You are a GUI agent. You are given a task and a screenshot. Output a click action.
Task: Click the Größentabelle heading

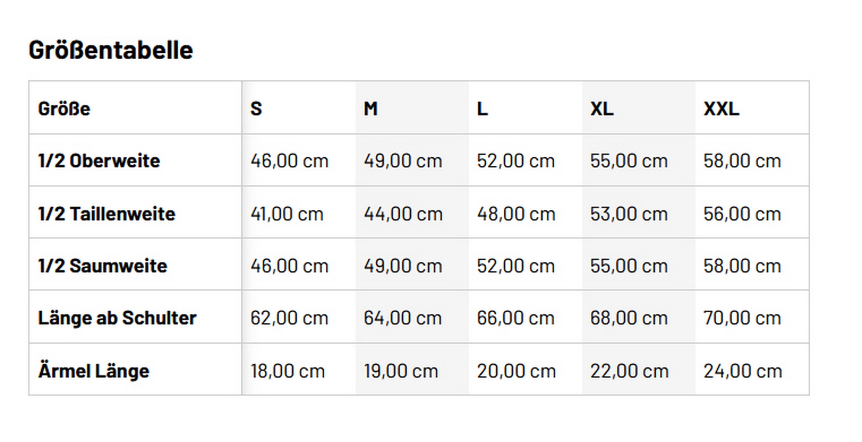tap(111, 50)
